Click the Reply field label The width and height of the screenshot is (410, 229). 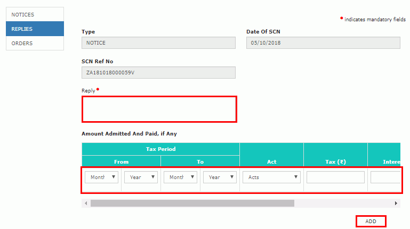(89, 91)
